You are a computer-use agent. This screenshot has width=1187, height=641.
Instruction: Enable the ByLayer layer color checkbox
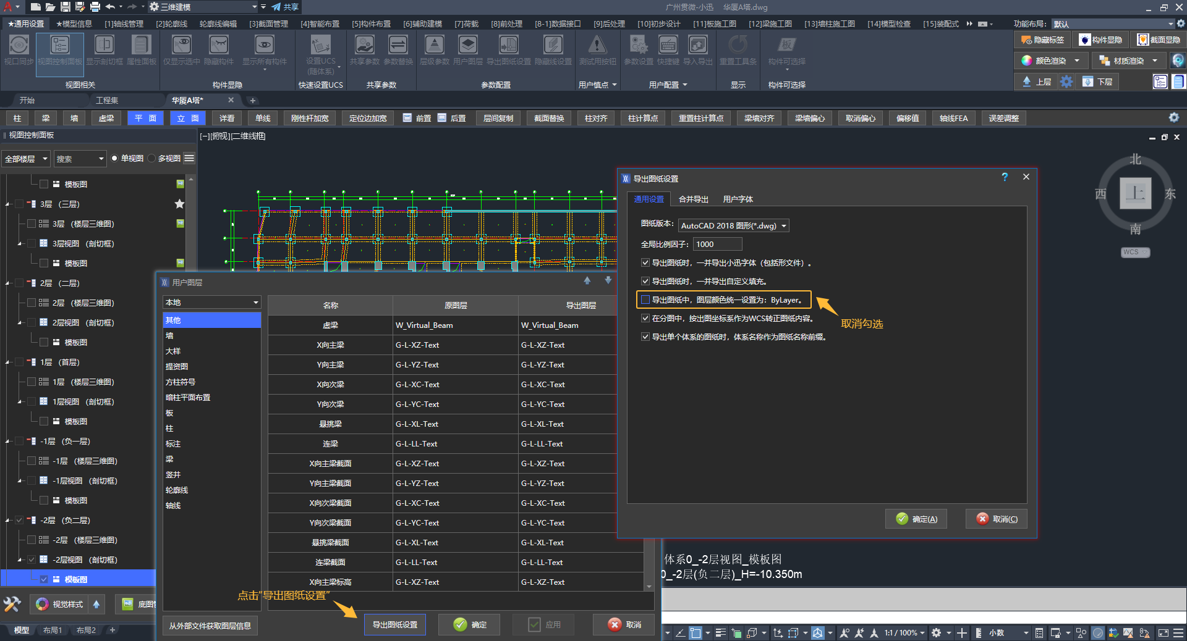pyautogui.click(x=645, y=300)
